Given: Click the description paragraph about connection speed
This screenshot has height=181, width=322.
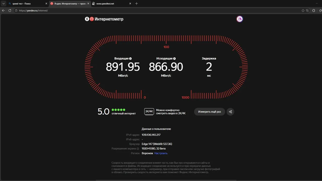Looking at the screenshot, I should [x=166, y=167].
